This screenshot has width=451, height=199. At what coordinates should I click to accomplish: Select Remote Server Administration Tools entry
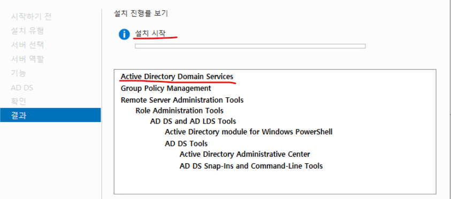coord(182,100)
